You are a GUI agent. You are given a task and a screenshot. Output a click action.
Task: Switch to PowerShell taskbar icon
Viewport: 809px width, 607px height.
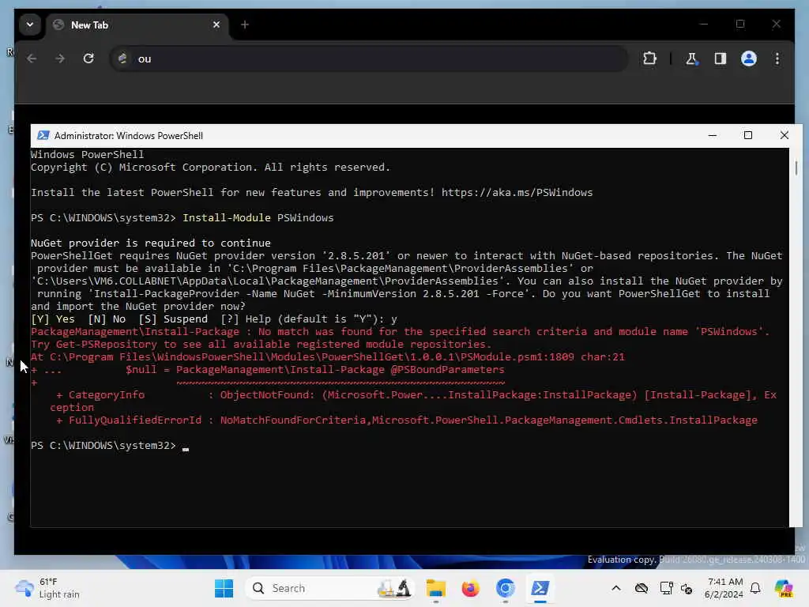pyautogui.click(x=540, y=588)
